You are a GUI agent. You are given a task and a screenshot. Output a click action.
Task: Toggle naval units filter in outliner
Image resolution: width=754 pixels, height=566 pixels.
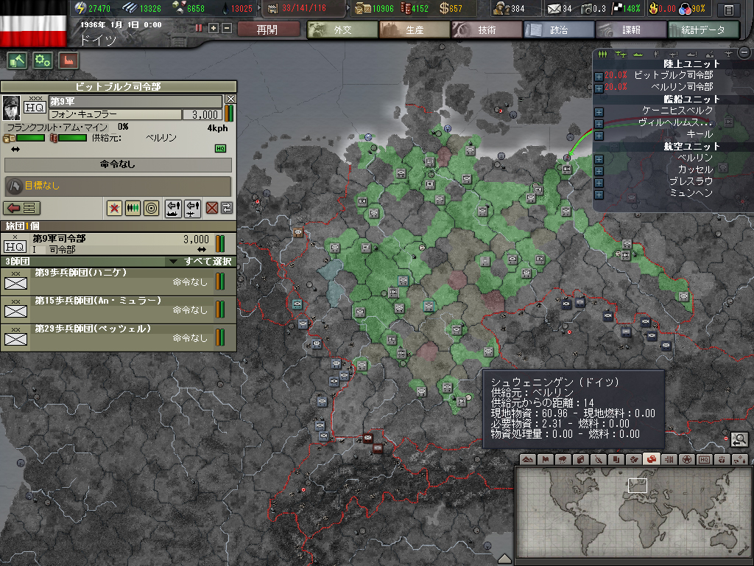[638, 54]
